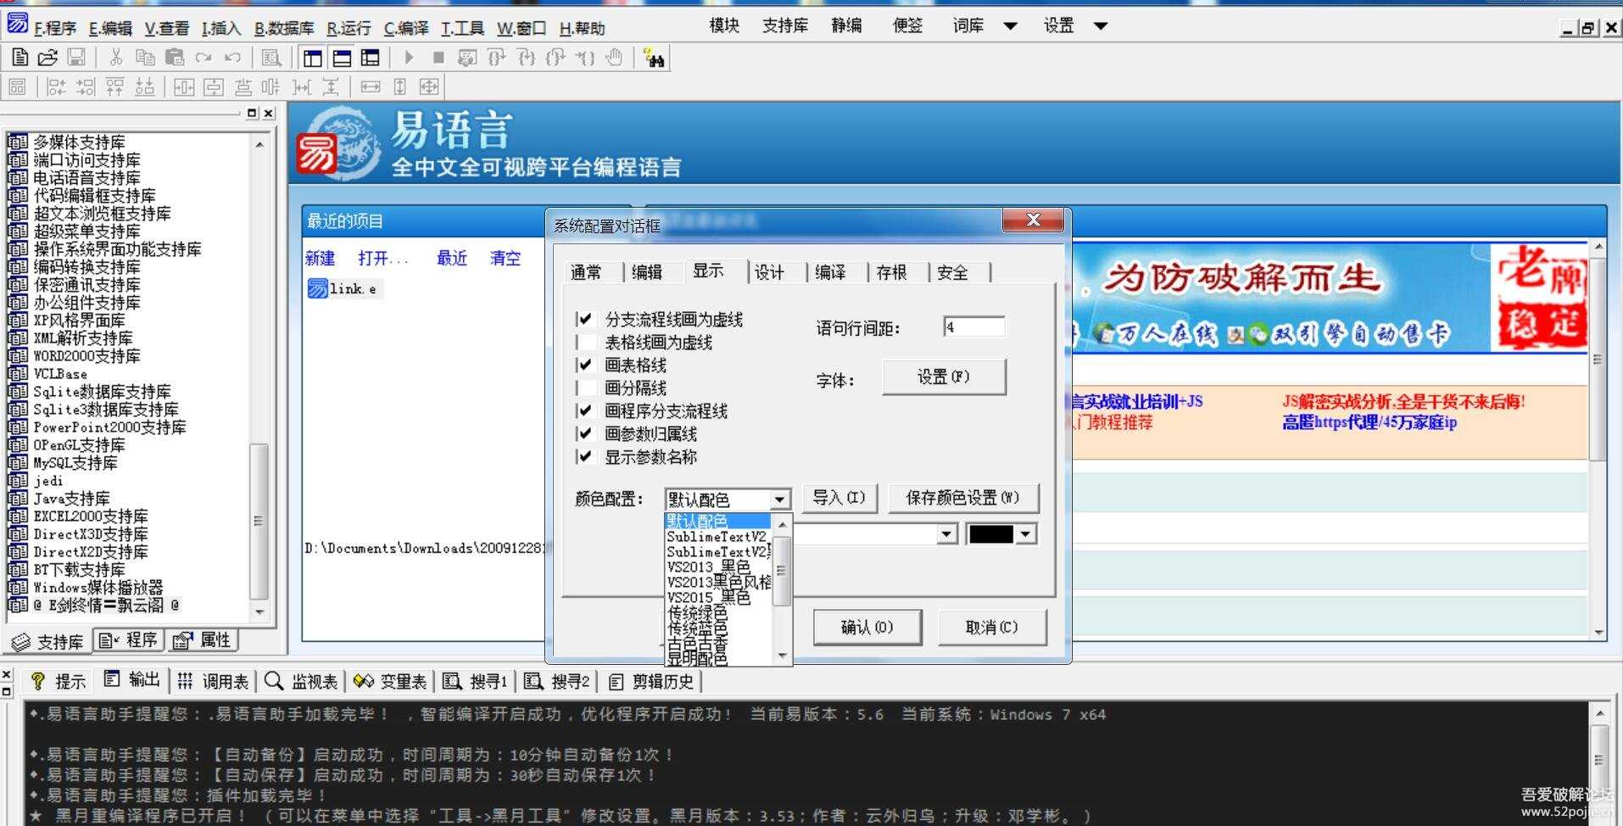Open the black color swatch dropdown
The image size is (1623, 826).
click(x=1026, y=533)
